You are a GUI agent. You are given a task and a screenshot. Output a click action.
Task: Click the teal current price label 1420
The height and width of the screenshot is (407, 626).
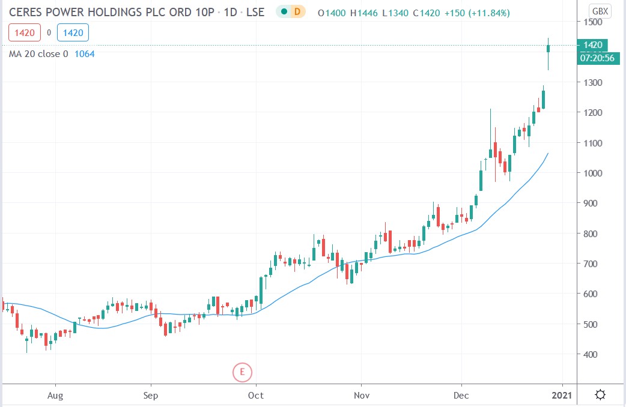594,45
